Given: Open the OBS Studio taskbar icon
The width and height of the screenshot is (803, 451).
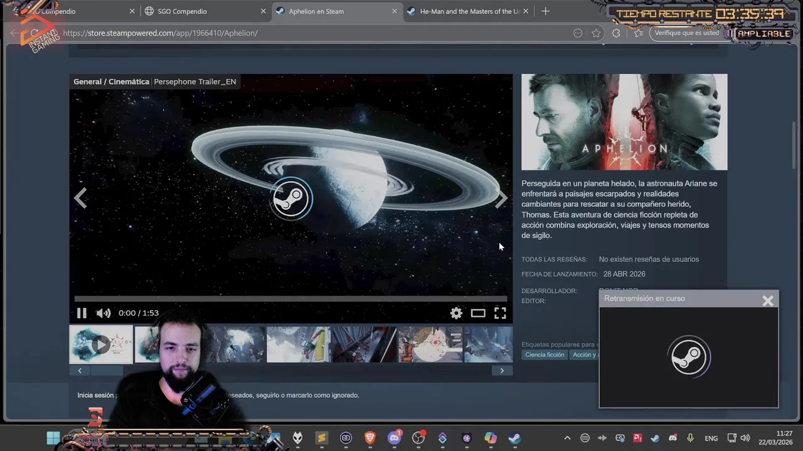Looking at the screenshot, I should 418,438.
